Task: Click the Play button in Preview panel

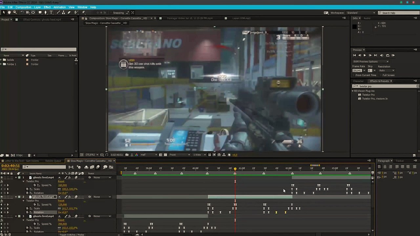Action: coord(365,55)
